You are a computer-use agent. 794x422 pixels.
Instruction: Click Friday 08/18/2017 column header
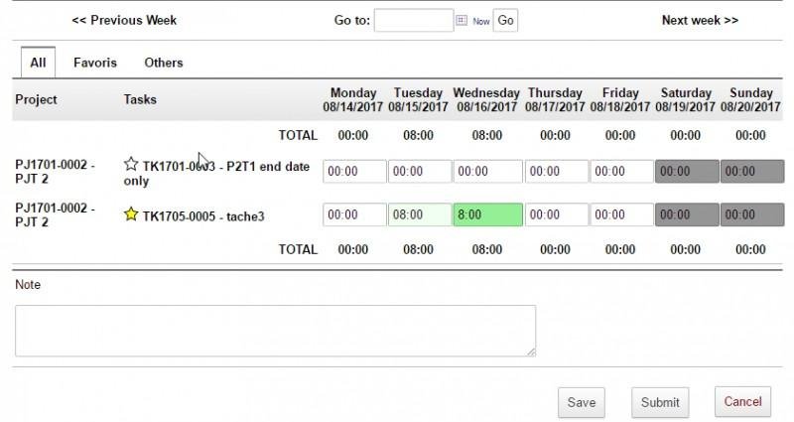(620, 100)
